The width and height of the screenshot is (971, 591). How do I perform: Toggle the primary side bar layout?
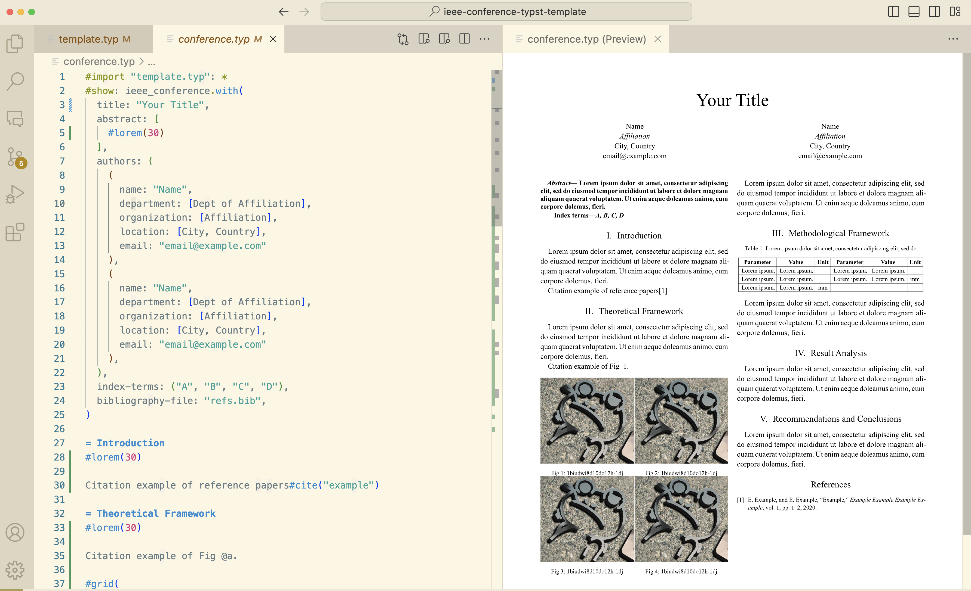(x=893, y=11)
